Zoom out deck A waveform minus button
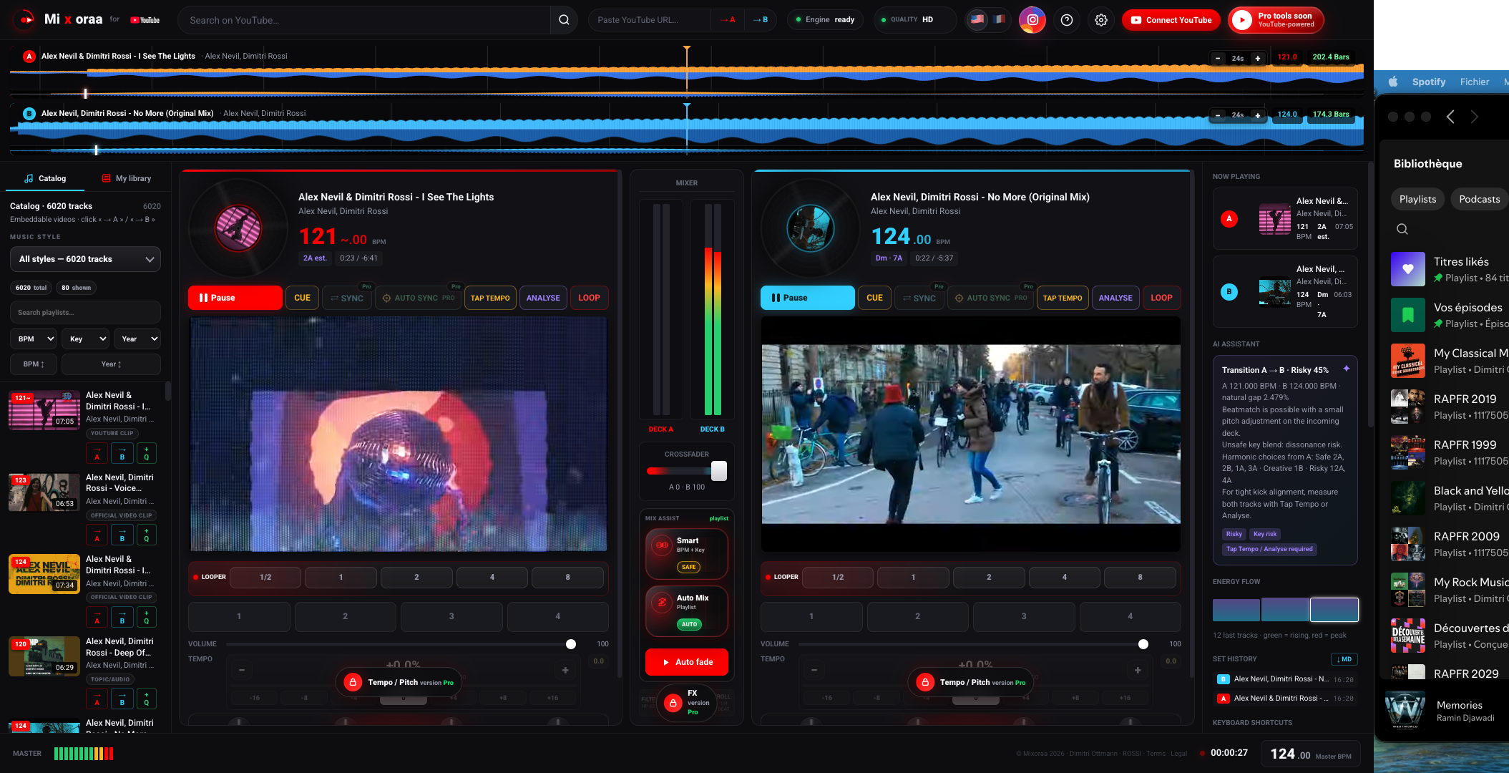Image resolution: width=1509 pixels, height=773 pixels. tap(1218, 58)
